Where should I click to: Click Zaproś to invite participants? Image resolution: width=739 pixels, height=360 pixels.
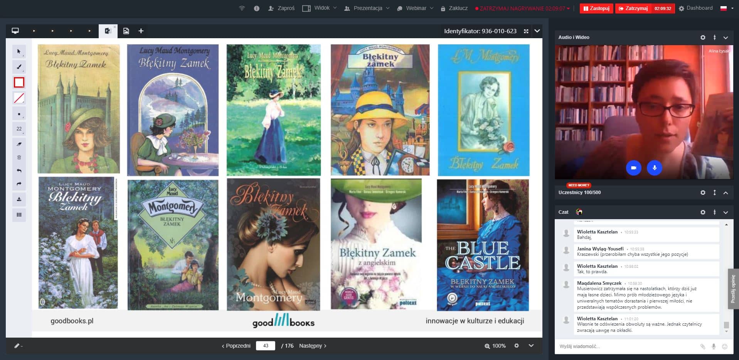(x=281, y=8)
